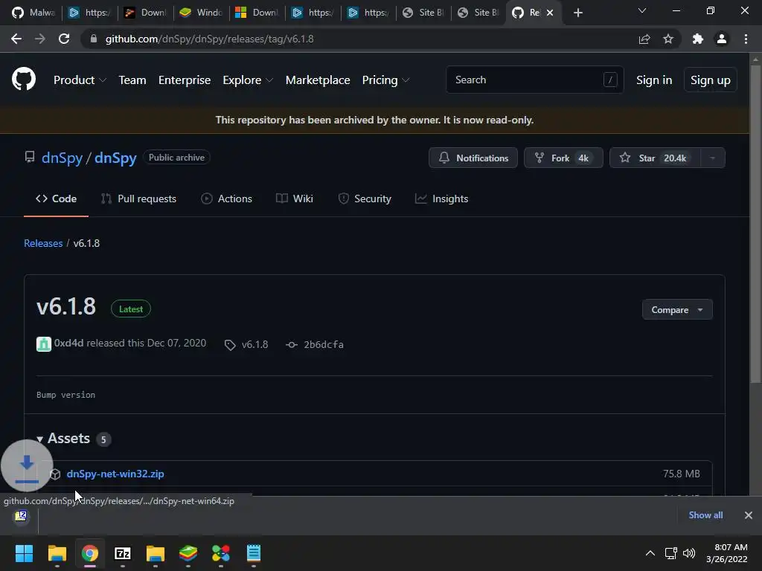762x571 pixels.
Task: Share this page icon in address bar
Action: tap(644, 39)
